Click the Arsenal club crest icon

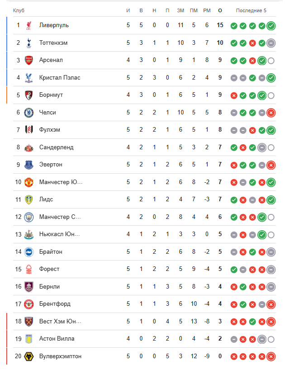click(x=29, y=60)
